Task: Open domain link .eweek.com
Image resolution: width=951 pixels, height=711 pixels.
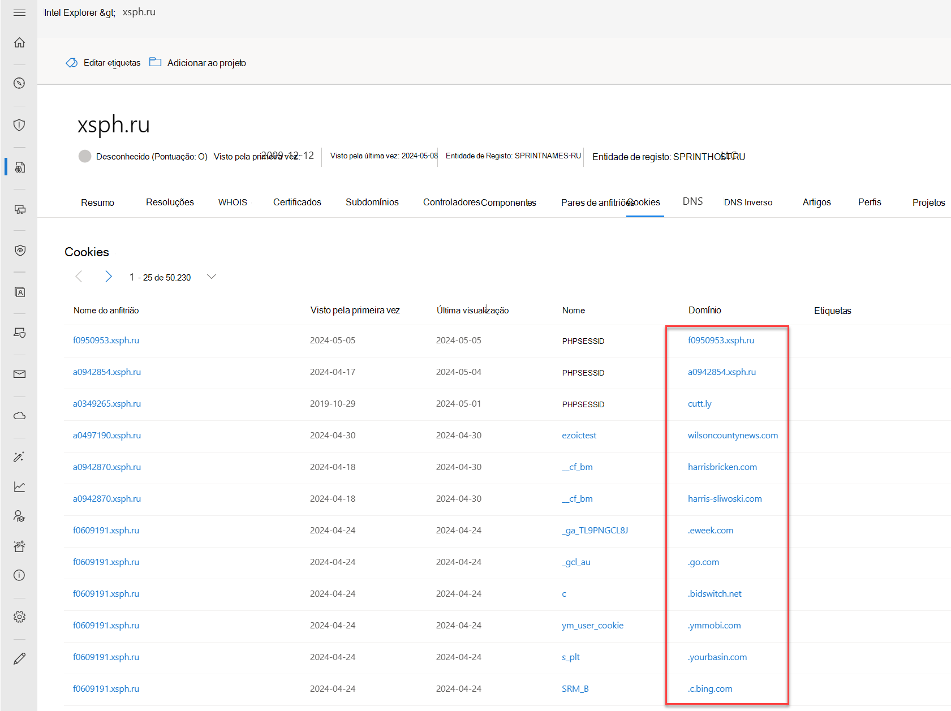Action: [x=711, y=531]
